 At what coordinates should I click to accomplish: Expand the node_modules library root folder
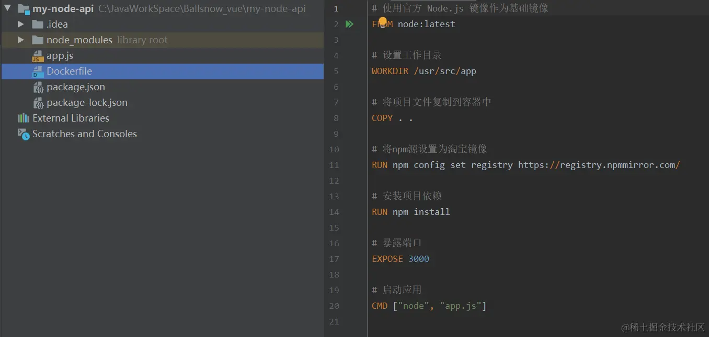(20, 40)
